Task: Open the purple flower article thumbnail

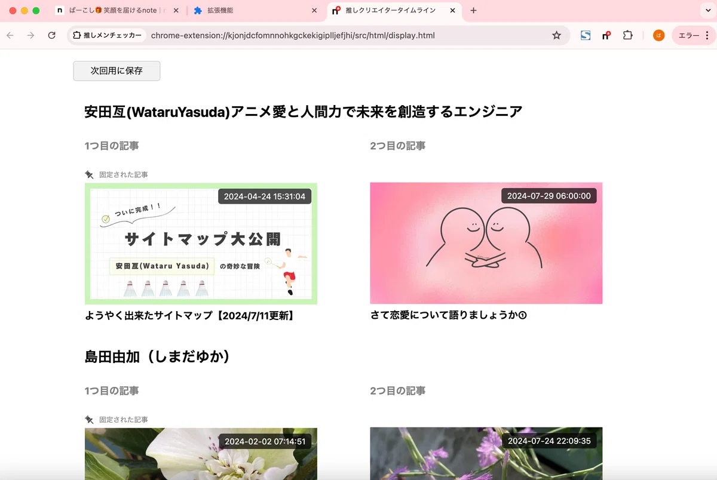Action: (x=486, y=454)
